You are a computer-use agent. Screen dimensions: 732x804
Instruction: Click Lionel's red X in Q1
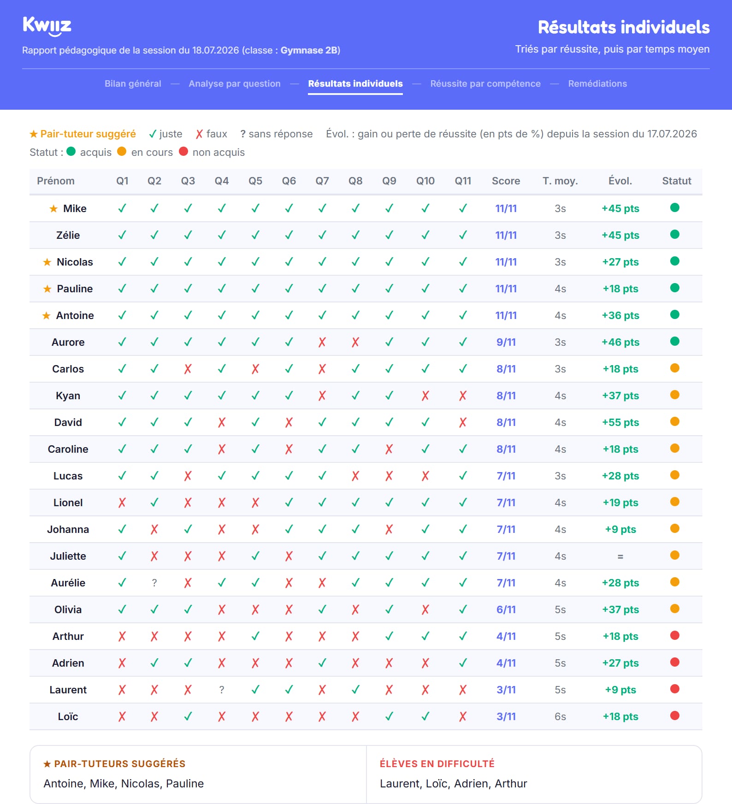(x=122, y=502)
